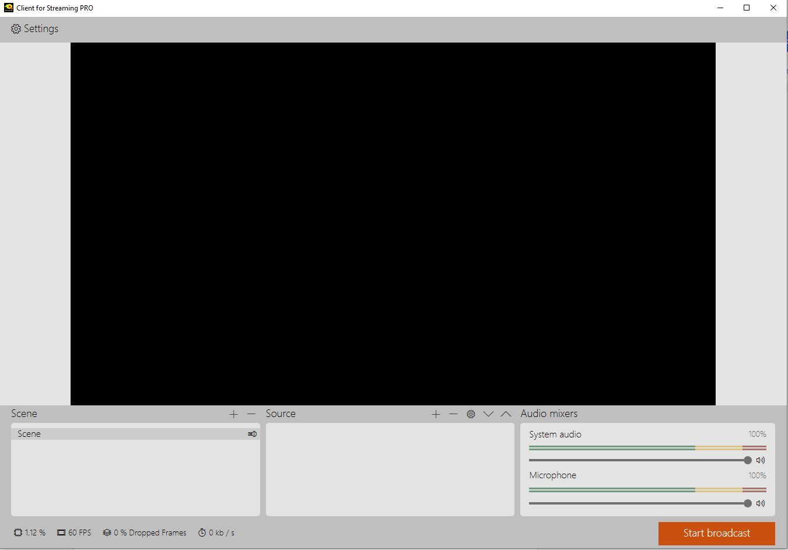Screen dimensions: 788x550
Task: Adjust the Microphone volume slider
Action: (x=748, y=503)
